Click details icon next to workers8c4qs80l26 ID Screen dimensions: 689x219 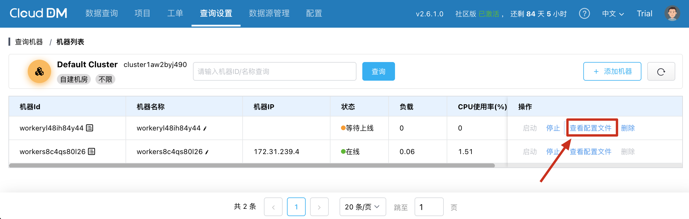[92, 151]
